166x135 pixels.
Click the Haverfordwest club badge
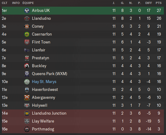27,90
